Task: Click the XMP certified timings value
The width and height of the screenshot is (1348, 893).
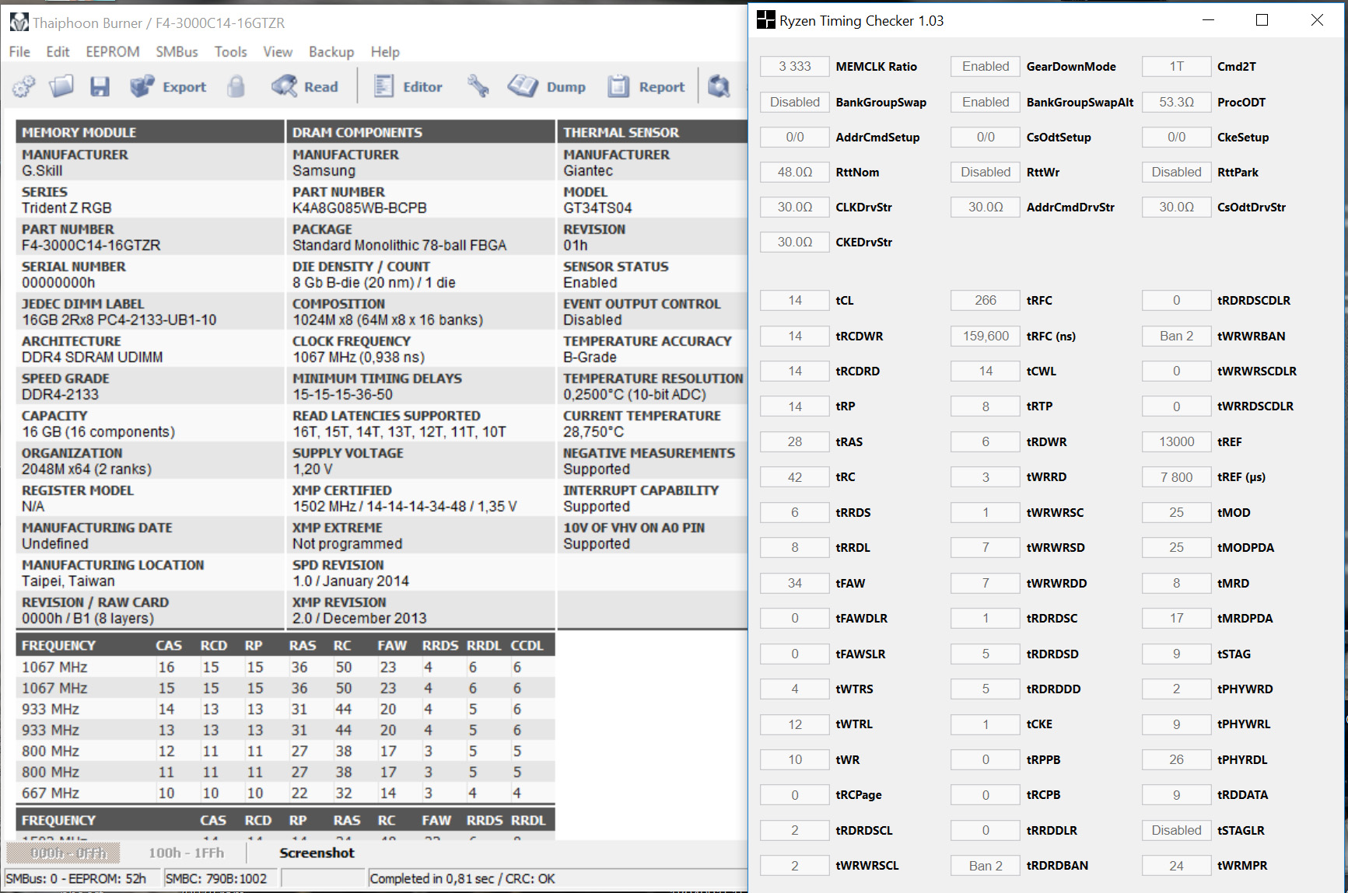Action: (x=404, y=507)
